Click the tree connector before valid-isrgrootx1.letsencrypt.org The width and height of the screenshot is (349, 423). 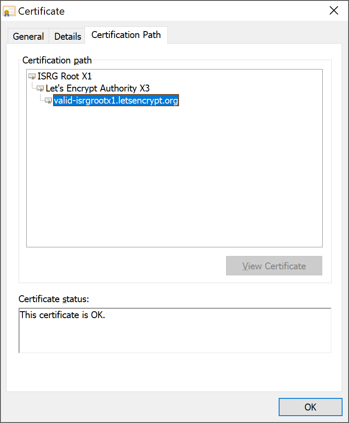click(42, 98)
